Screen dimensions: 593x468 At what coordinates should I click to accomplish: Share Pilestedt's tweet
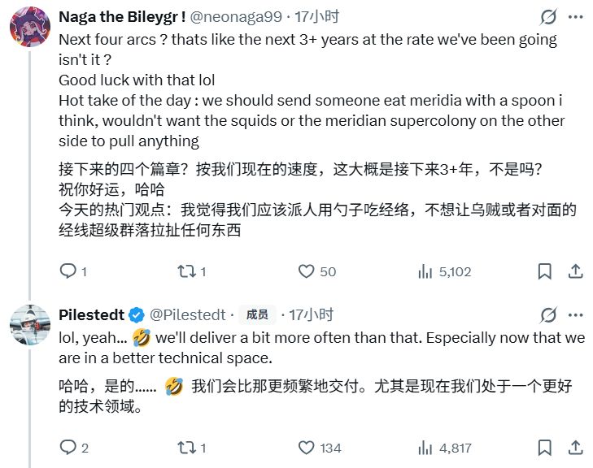[x=575, y=447]
